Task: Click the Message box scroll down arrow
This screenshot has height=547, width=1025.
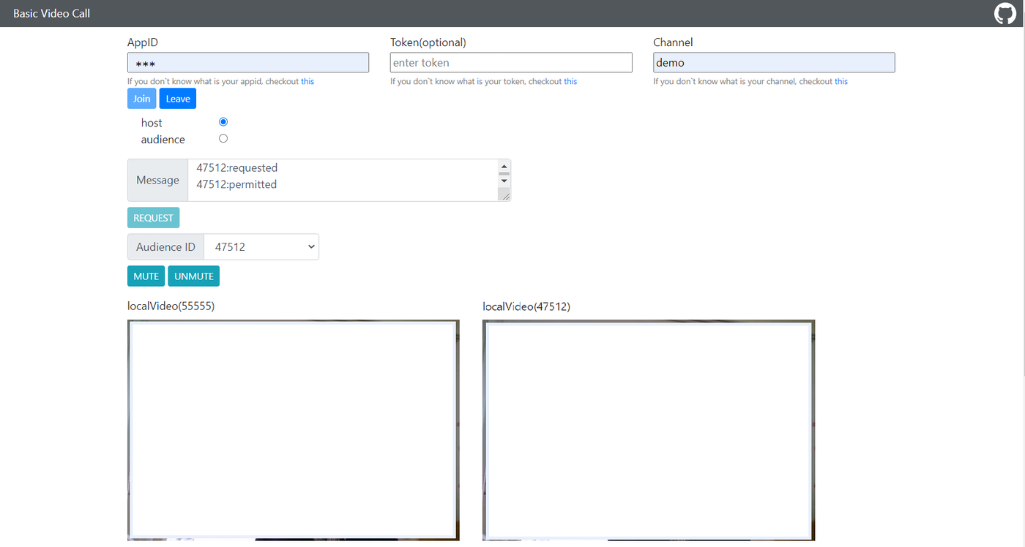Action: click(x=504, y=181)
